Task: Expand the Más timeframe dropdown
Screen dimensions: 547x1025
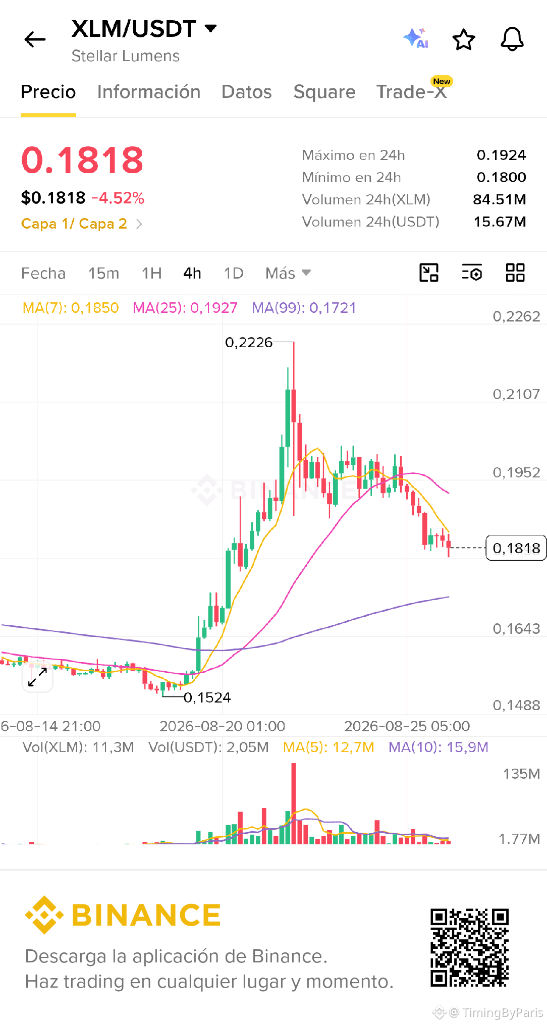Action: (x=288, y=273)
